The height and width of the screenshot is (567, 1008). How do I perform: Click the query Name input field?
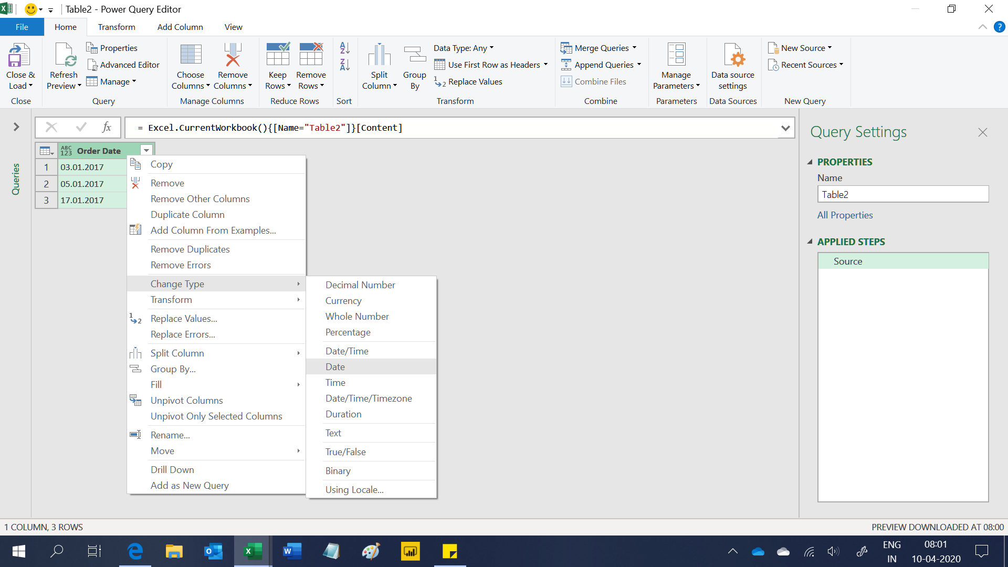coord(903,194)
